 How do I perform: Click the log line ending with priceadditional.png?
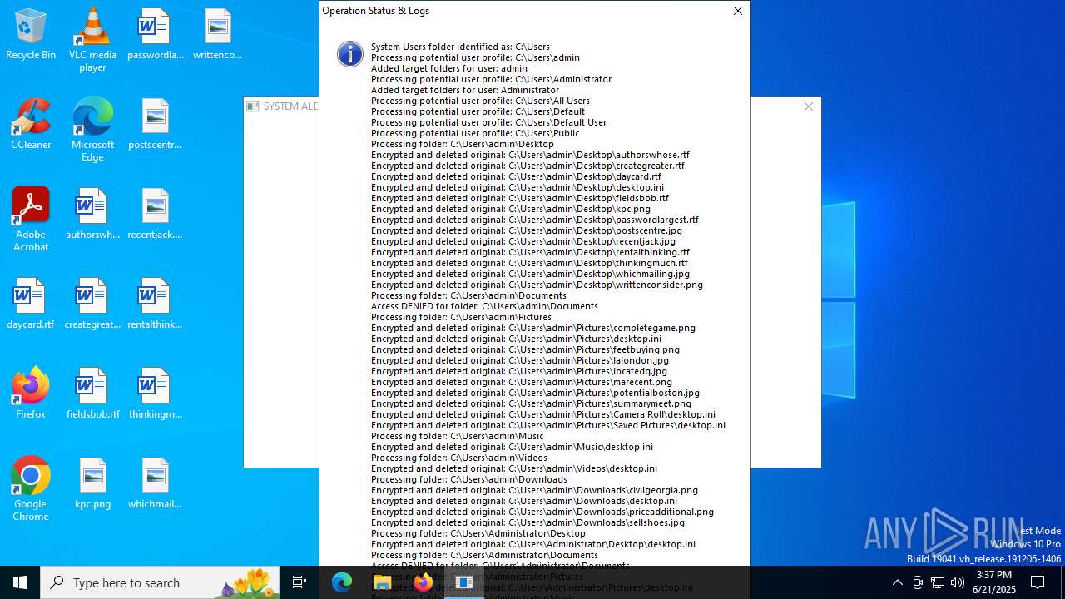[542, 512]
